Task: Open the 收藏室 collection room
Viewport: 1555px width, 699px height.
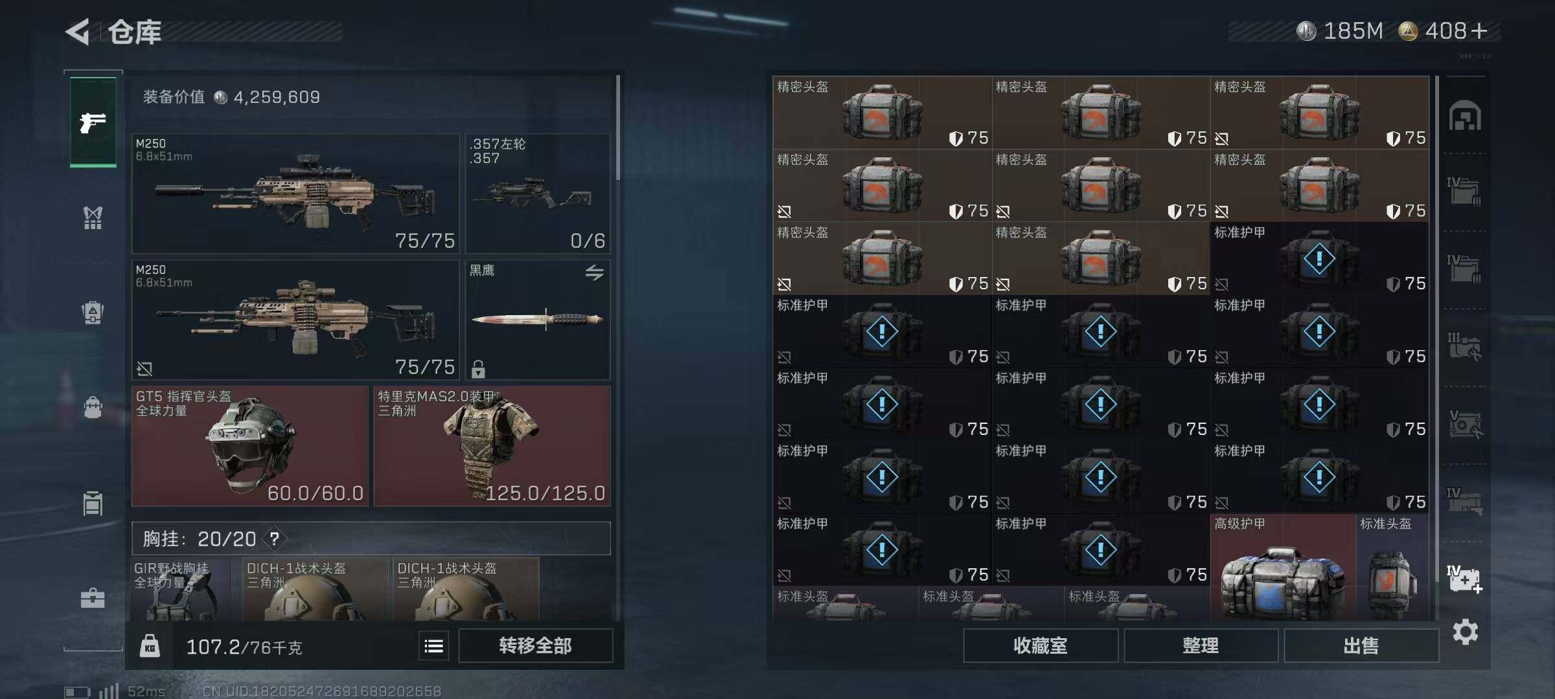Action: pyautogui.click(x=1041, y=645)
